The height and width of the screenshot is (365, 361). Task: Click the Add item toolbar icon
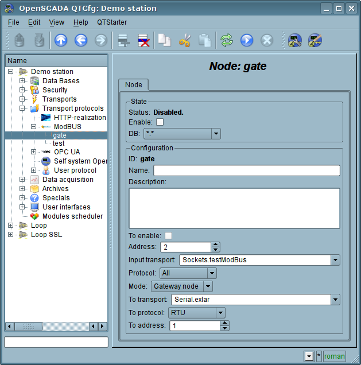[122, 40]
